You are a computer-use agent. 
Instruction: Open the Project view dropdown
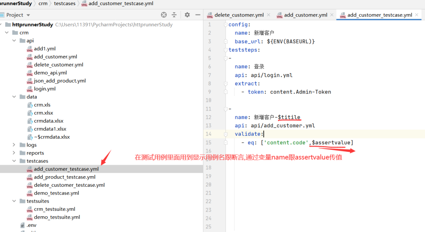28,15
